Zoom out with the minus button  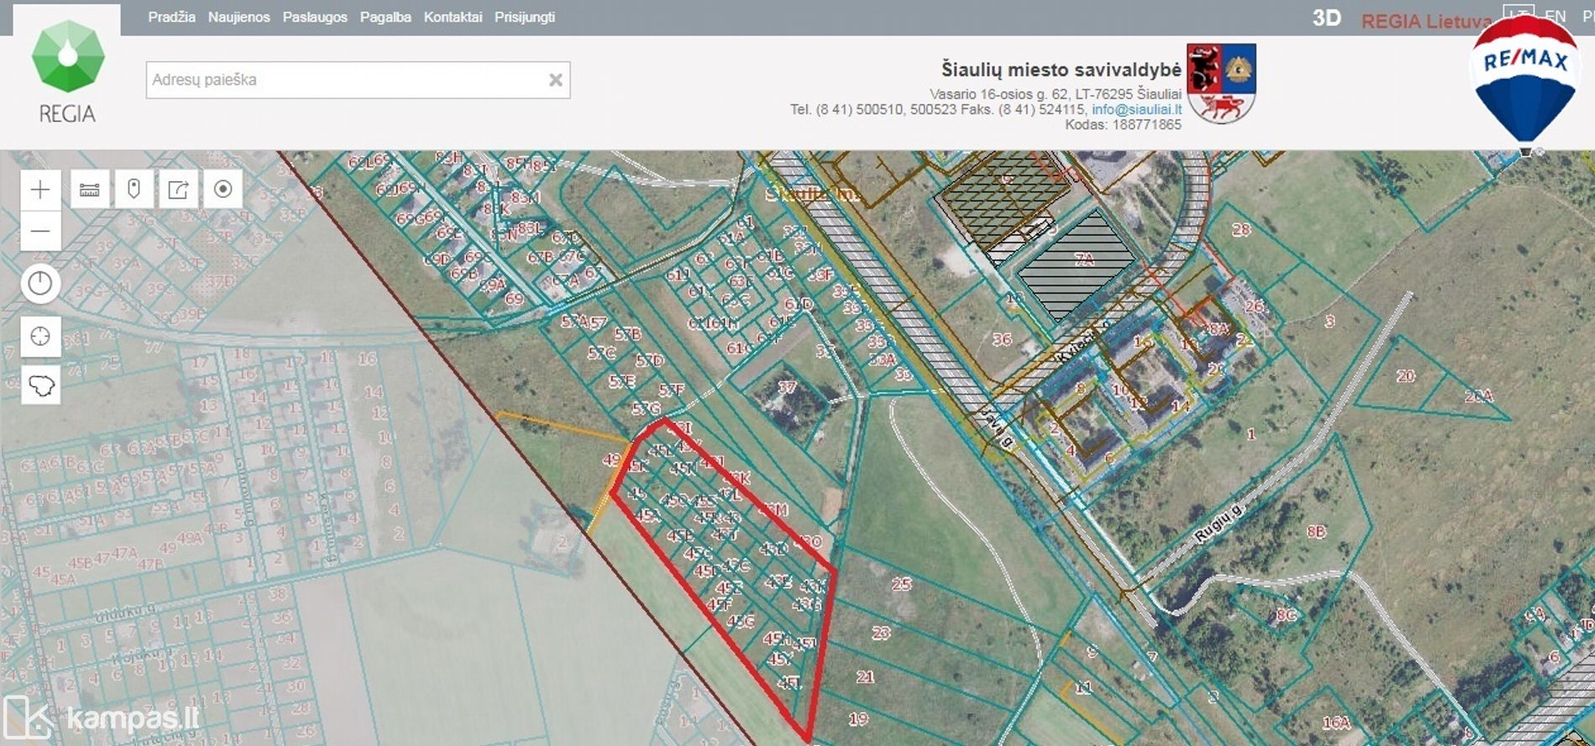40,231
